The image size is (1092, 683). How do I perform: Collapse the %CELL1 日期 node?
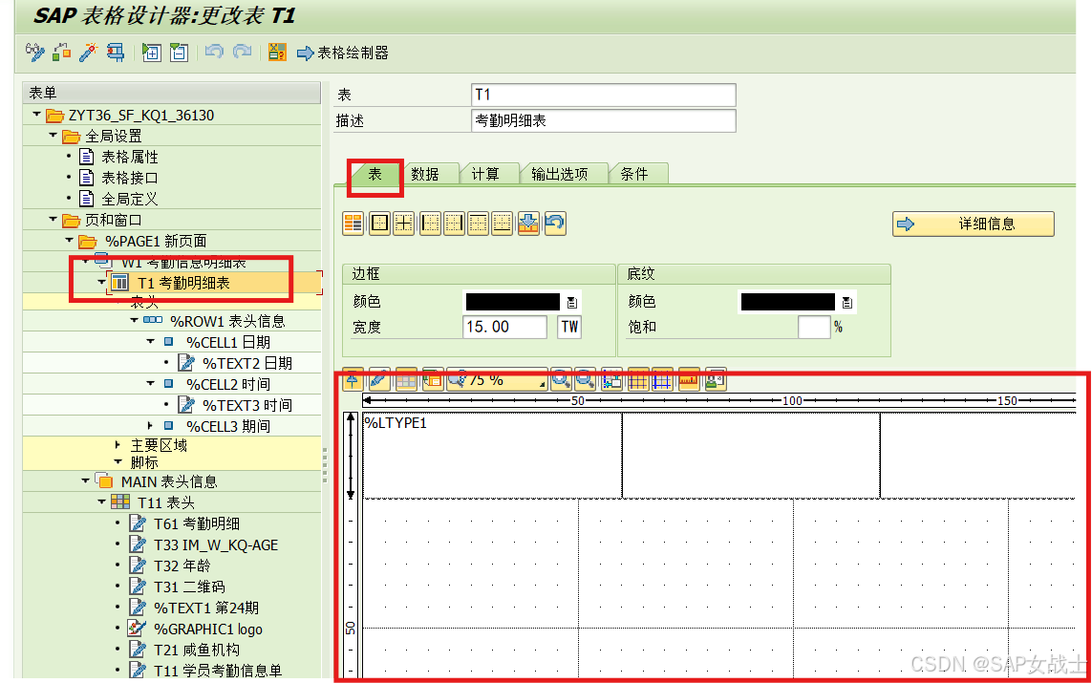pos(150,341)
